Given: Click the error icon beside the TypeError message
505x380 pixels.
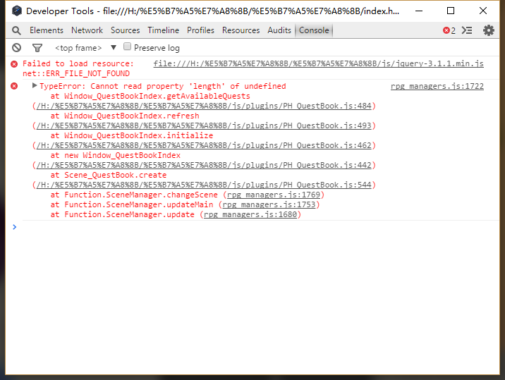Looking at the screenshot, I should coord(14,86).
